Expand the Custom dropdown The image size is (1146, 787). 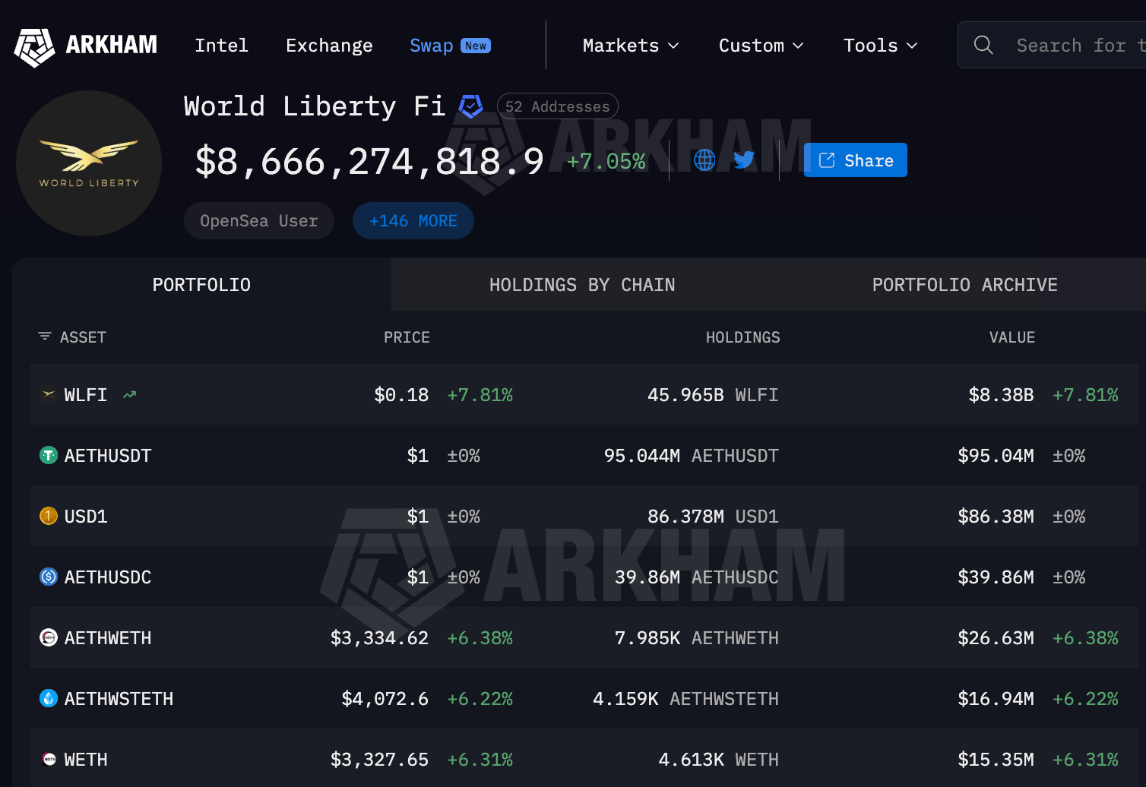point(761,45)
